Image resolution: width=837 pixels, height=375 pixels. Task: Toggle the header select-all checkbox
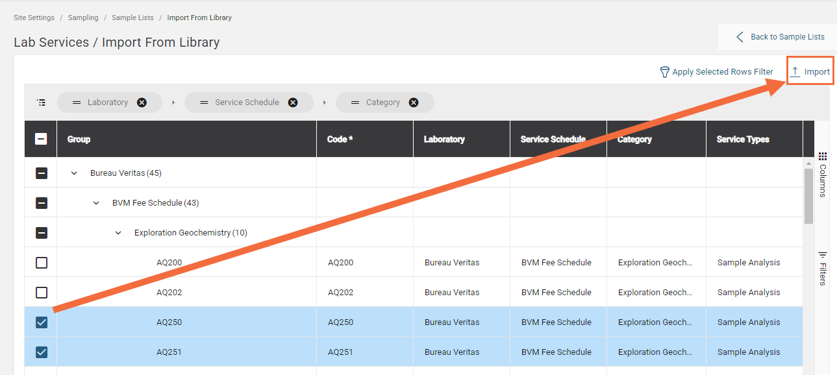coord(41,139)
